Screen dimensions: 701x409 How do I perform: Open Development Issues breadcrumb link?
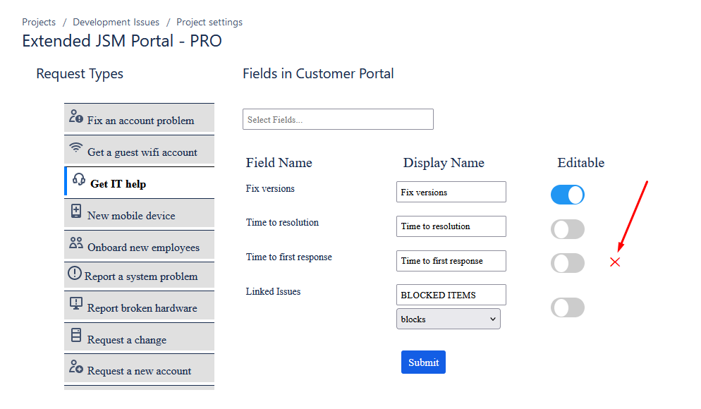[116, 23]
